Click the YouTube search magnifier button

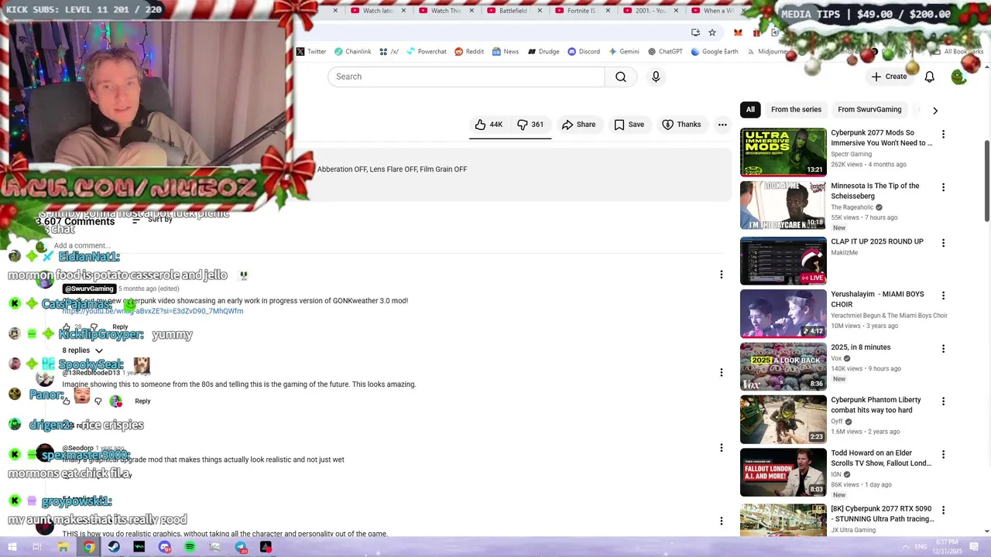coord(620,77)
